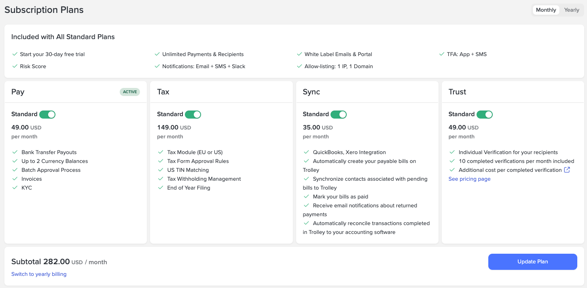Click Included with All Standard Plans heading

tap(63, 37)
